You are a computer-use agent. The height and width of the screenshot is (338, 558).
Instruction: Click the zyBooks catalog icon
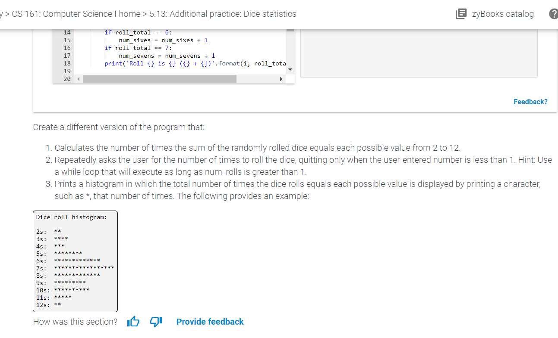coord(461,13)
